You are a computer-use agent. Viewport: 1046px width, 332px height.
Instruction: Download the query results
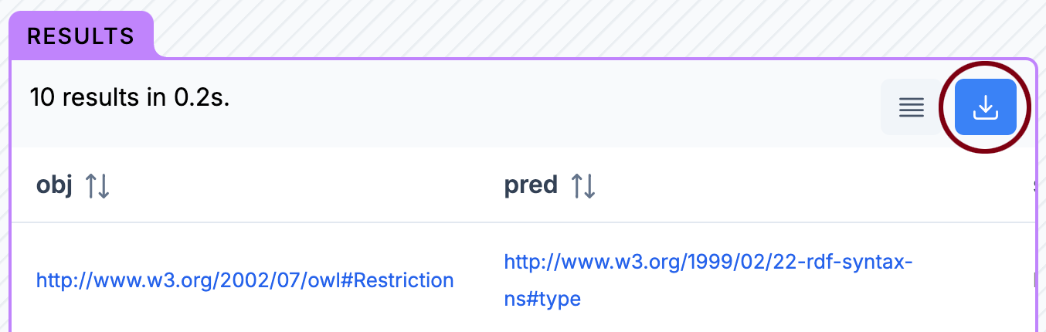click(985, 107)
